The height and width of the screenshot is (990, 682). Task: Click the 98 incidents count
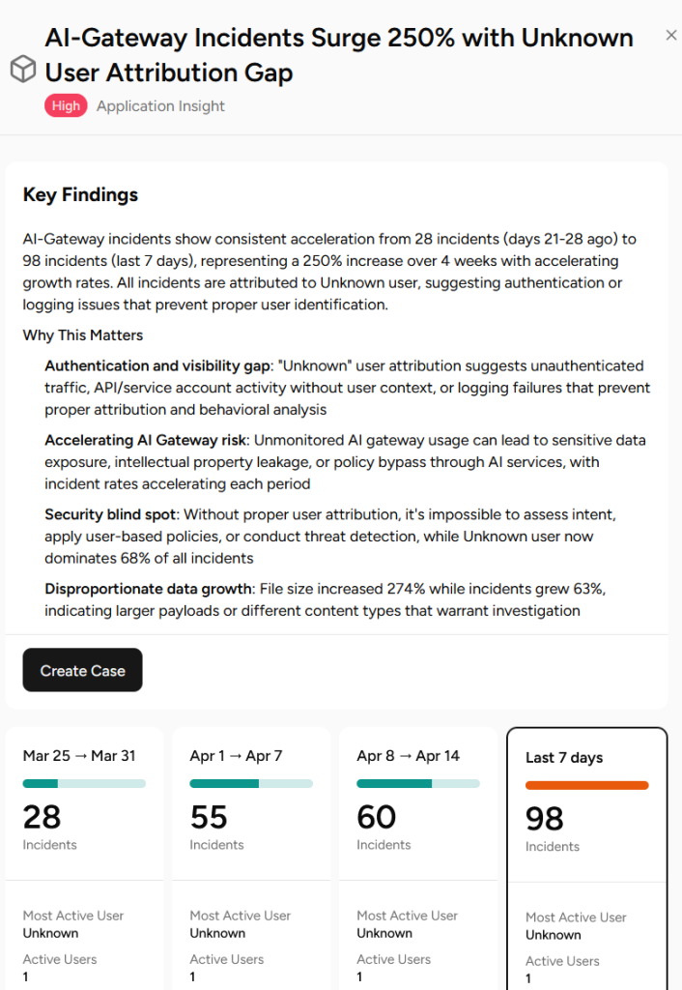545,819
